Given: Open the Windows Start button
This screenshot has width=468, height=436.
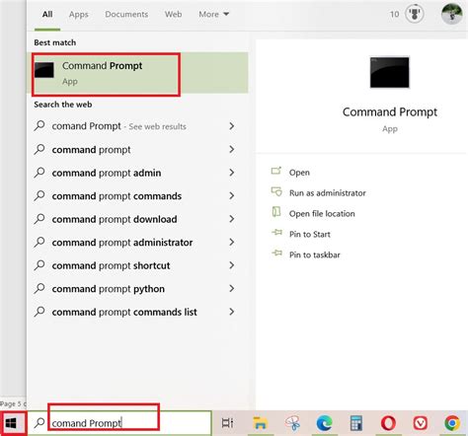Looking at the screenshot, I should point(11,423).
